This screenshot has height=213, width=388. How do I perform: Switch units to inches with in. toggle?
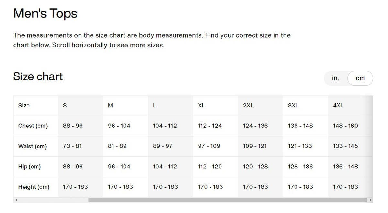point(336,78)
